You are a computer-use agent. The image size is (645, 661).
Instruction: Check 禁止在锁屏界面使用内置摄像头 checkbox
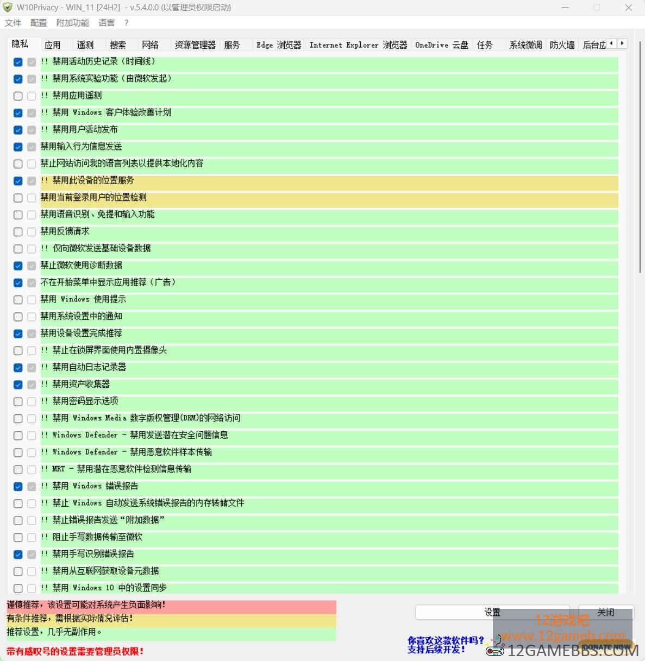pyautogui.click(x=18, y=351)
